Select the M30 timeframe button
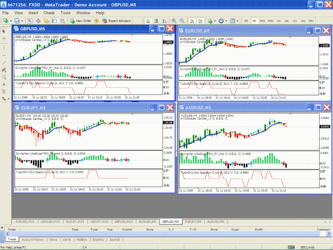333x250 pixels. tap(271, 21)
